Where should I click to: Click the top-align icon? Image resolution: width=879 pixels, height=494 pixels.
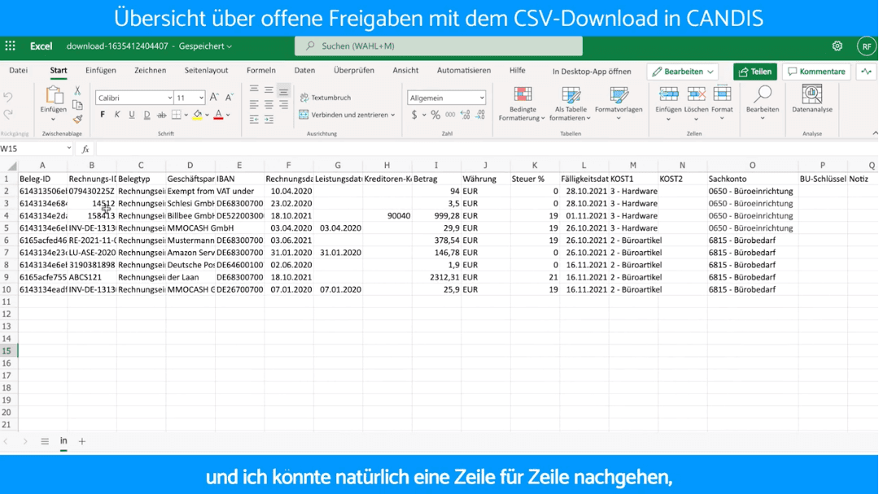coord(254,89)
